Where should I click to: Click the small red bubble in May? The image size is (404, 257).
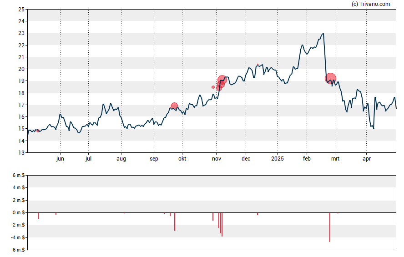38,131
